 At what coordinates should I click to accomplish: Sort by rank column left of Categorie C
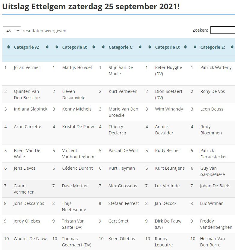pos(103,47)
